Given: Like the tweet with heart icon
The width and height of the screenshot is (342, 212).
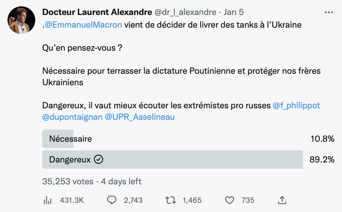Looking at the screenshot, I should coord(229,200).
